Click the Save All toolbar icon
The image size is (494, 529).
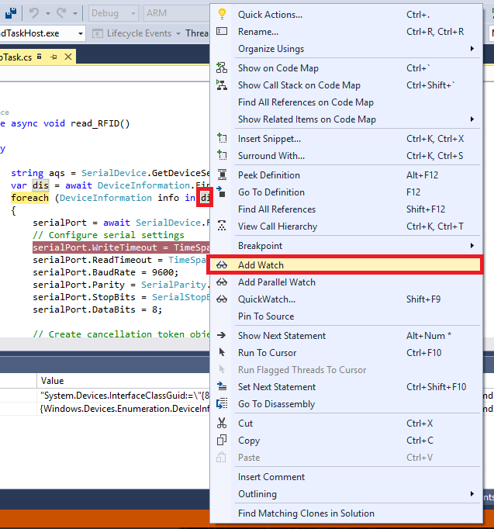(12, 13)
